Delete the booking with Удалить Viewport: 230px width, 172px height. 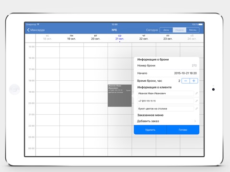[x=150, y=130]
